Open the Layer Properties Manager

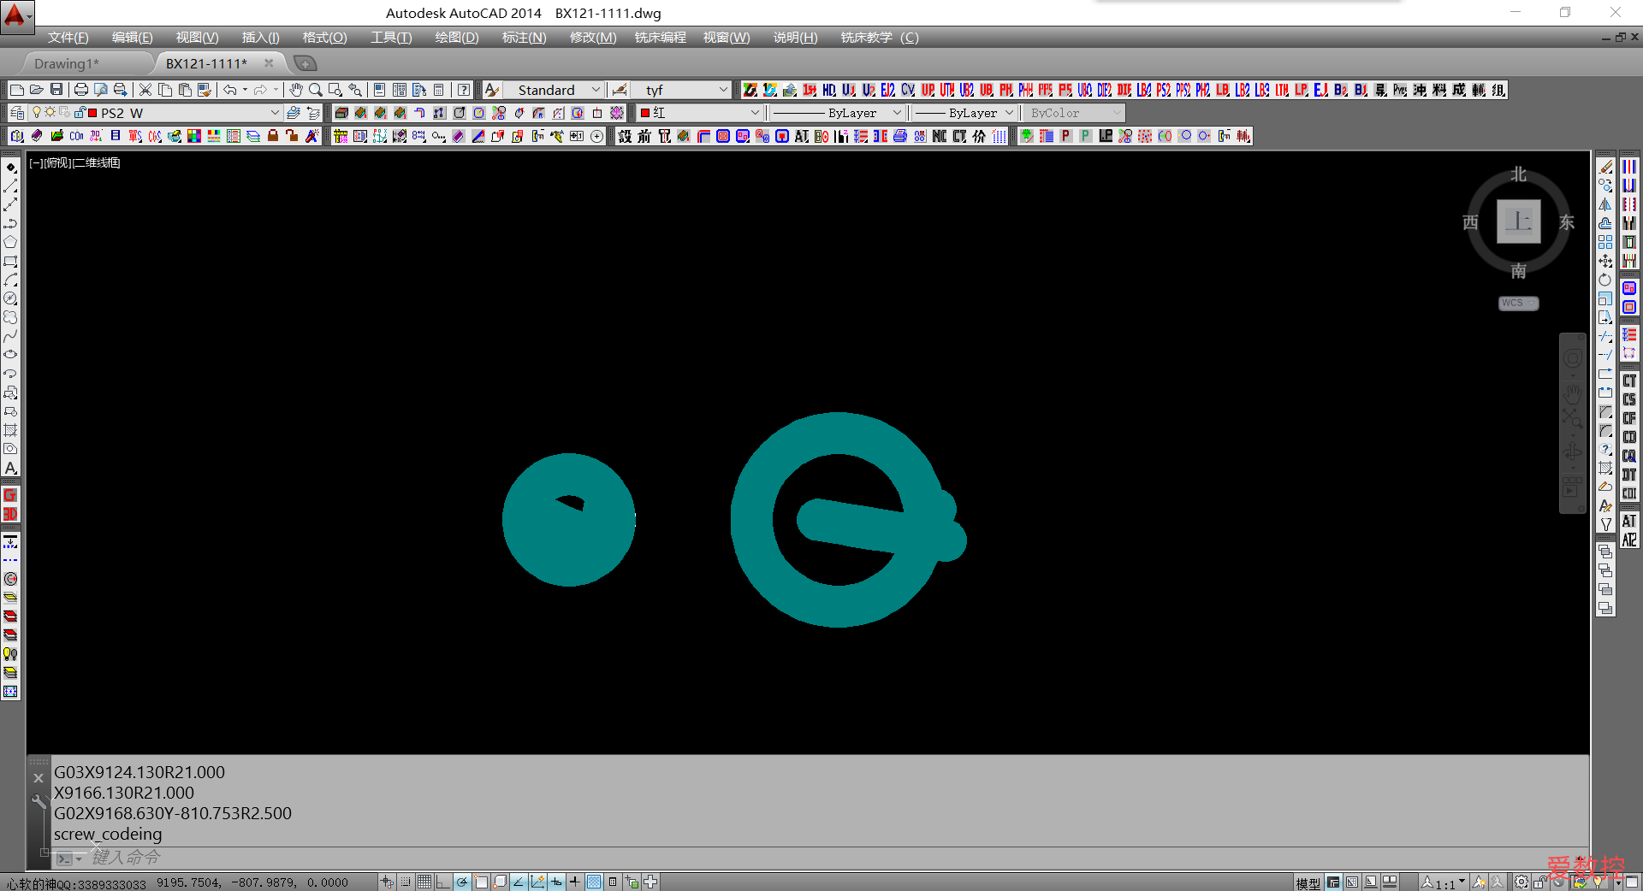point(17,113)
